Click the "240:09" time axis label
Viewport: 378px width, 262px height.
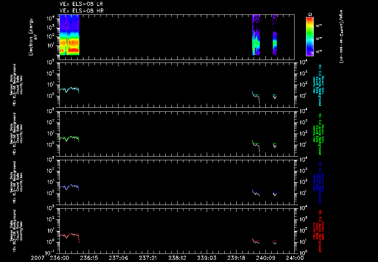point(265,258)
